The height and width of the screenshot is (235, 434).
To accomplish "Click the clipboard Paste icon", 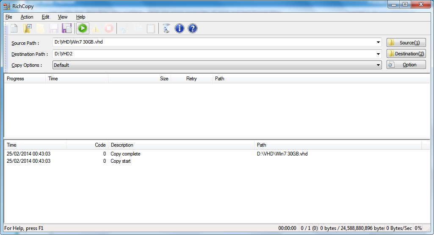I will tap(151, 28).
